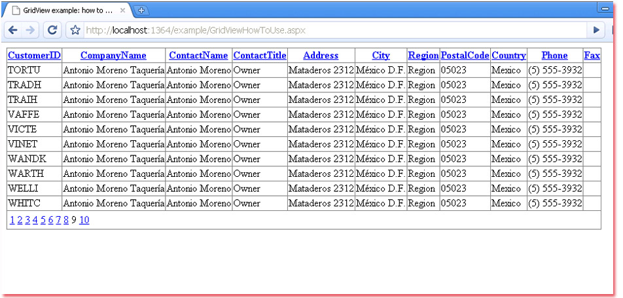Click the browser Back arrow button
Image resolution: width=623 pixels, height=298 pixels.
(13, 30)
